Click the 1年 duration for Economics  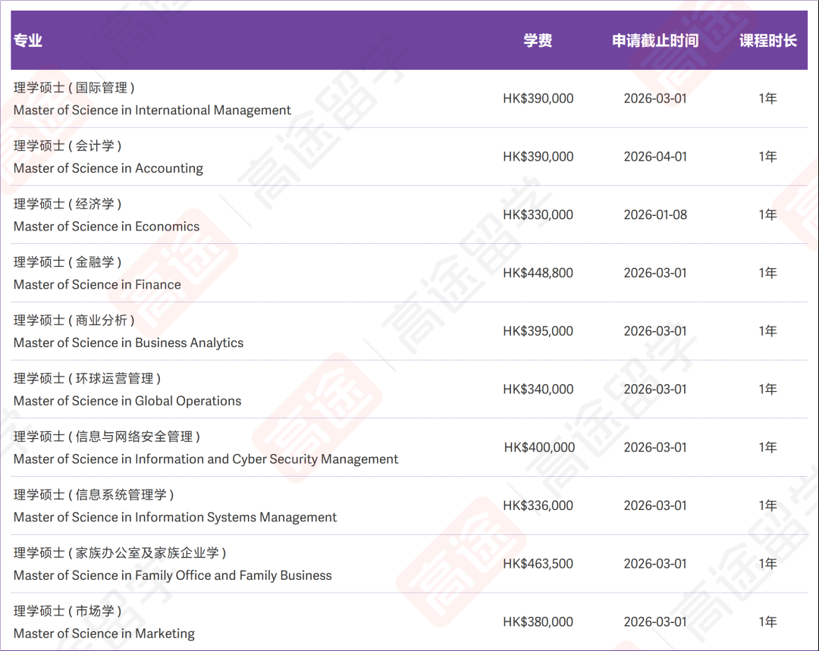pyautogui.click(x=767, y=214)
